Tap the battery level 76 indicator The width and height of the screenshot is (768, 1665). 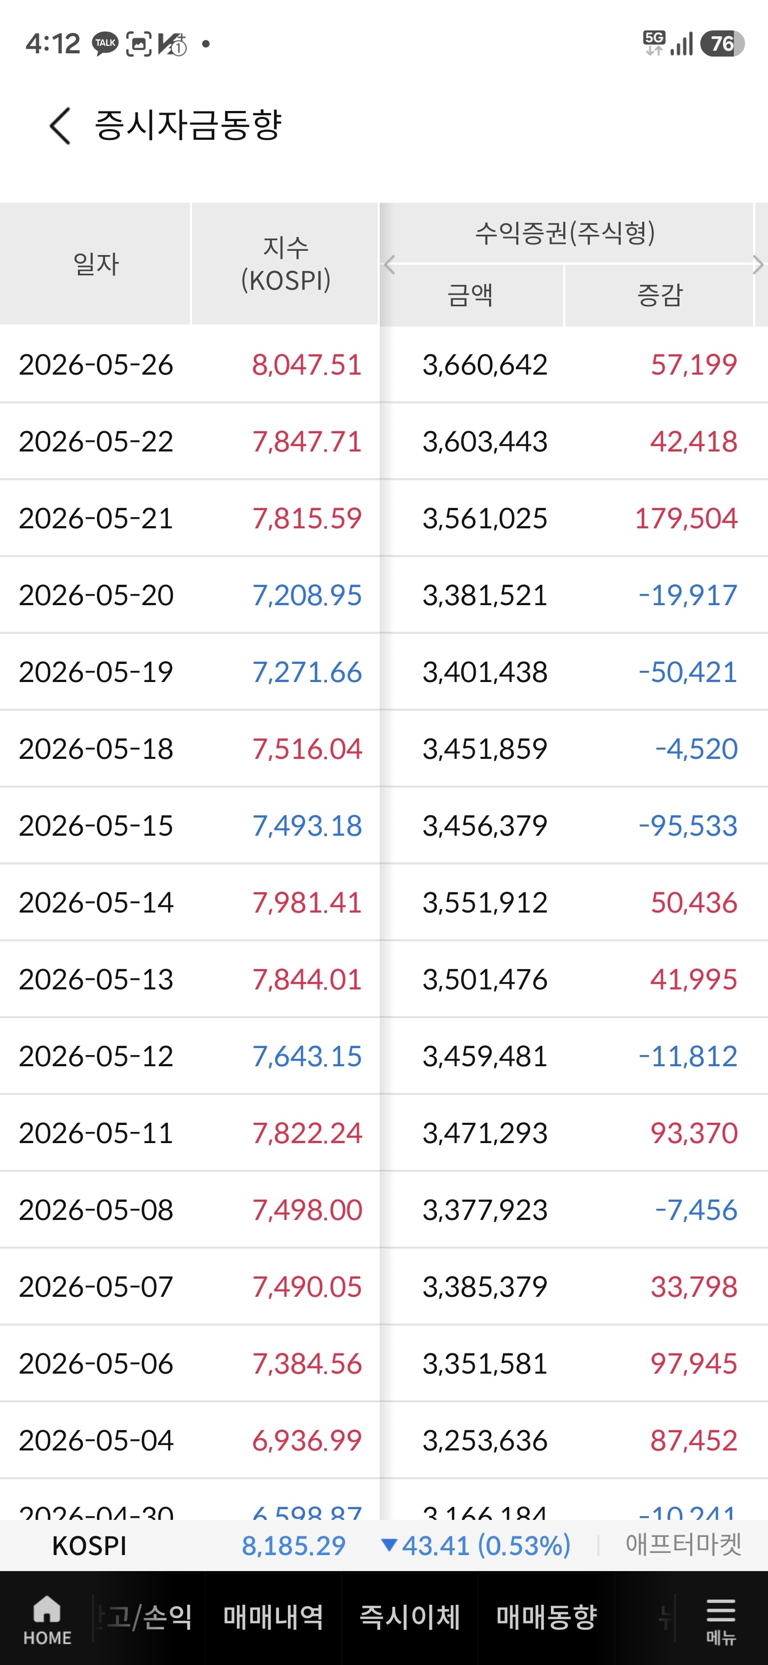point(722,43)
